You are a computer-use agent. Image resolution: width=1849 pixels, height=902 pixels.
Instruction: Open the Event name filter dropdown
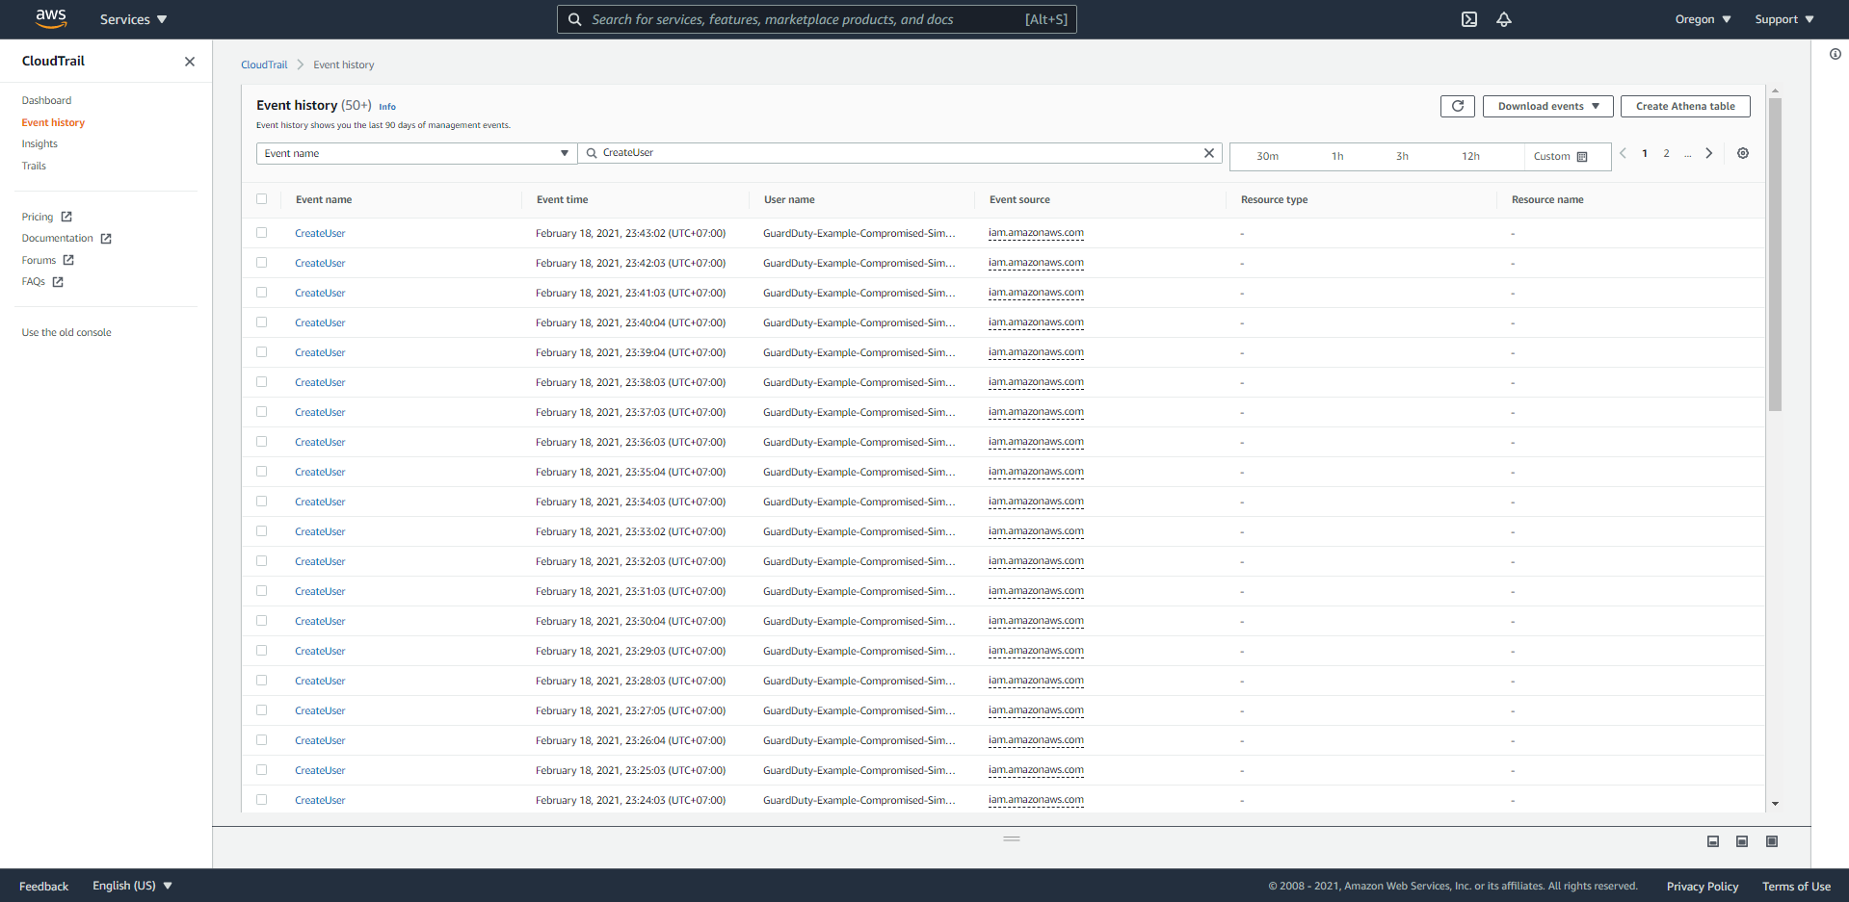click(x=416, y=153)
